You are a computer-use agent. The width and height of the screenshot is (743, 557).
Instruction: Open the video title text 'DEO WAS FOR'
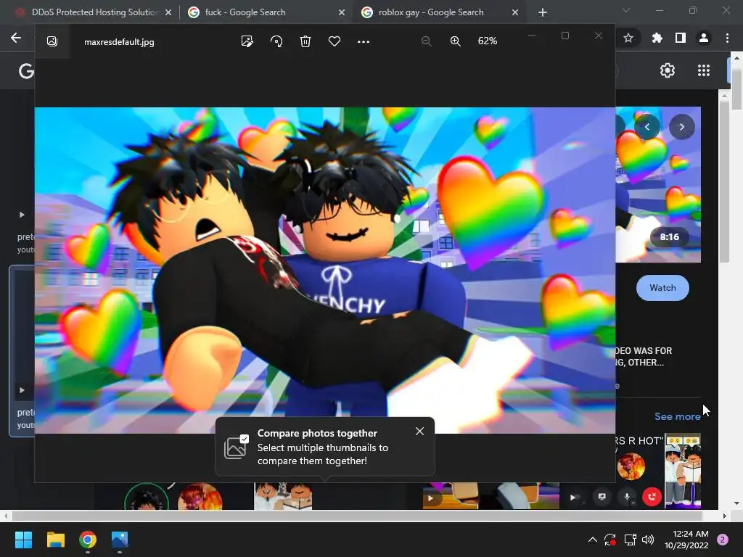coord(644,351)
